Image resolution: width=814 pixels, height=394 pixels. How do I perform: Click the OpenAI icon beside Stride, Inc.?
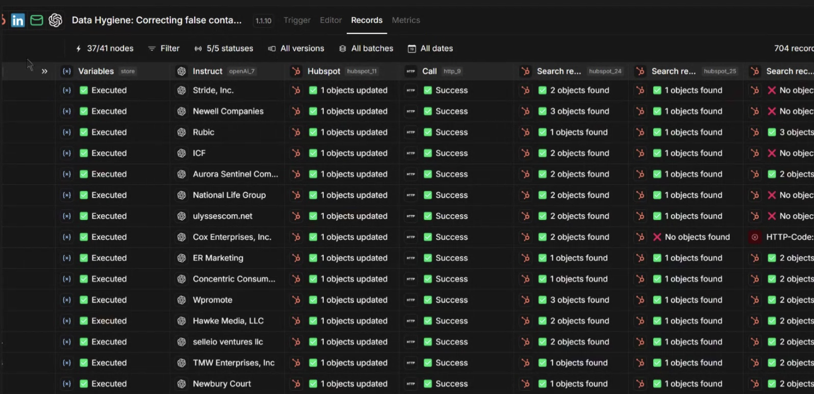181,90
